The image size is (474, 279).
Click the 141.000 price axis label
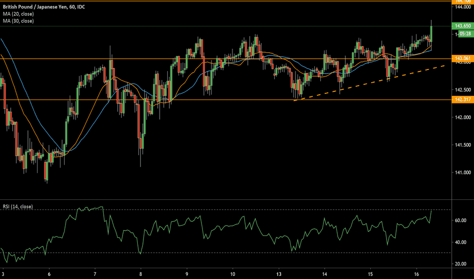coord(462,173)
